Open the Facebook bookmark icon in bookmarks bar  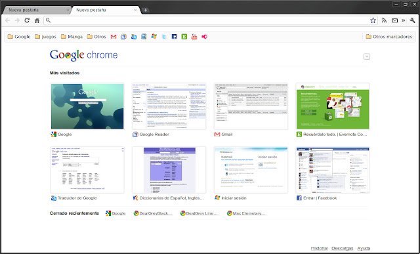click(x=174, y=37)
